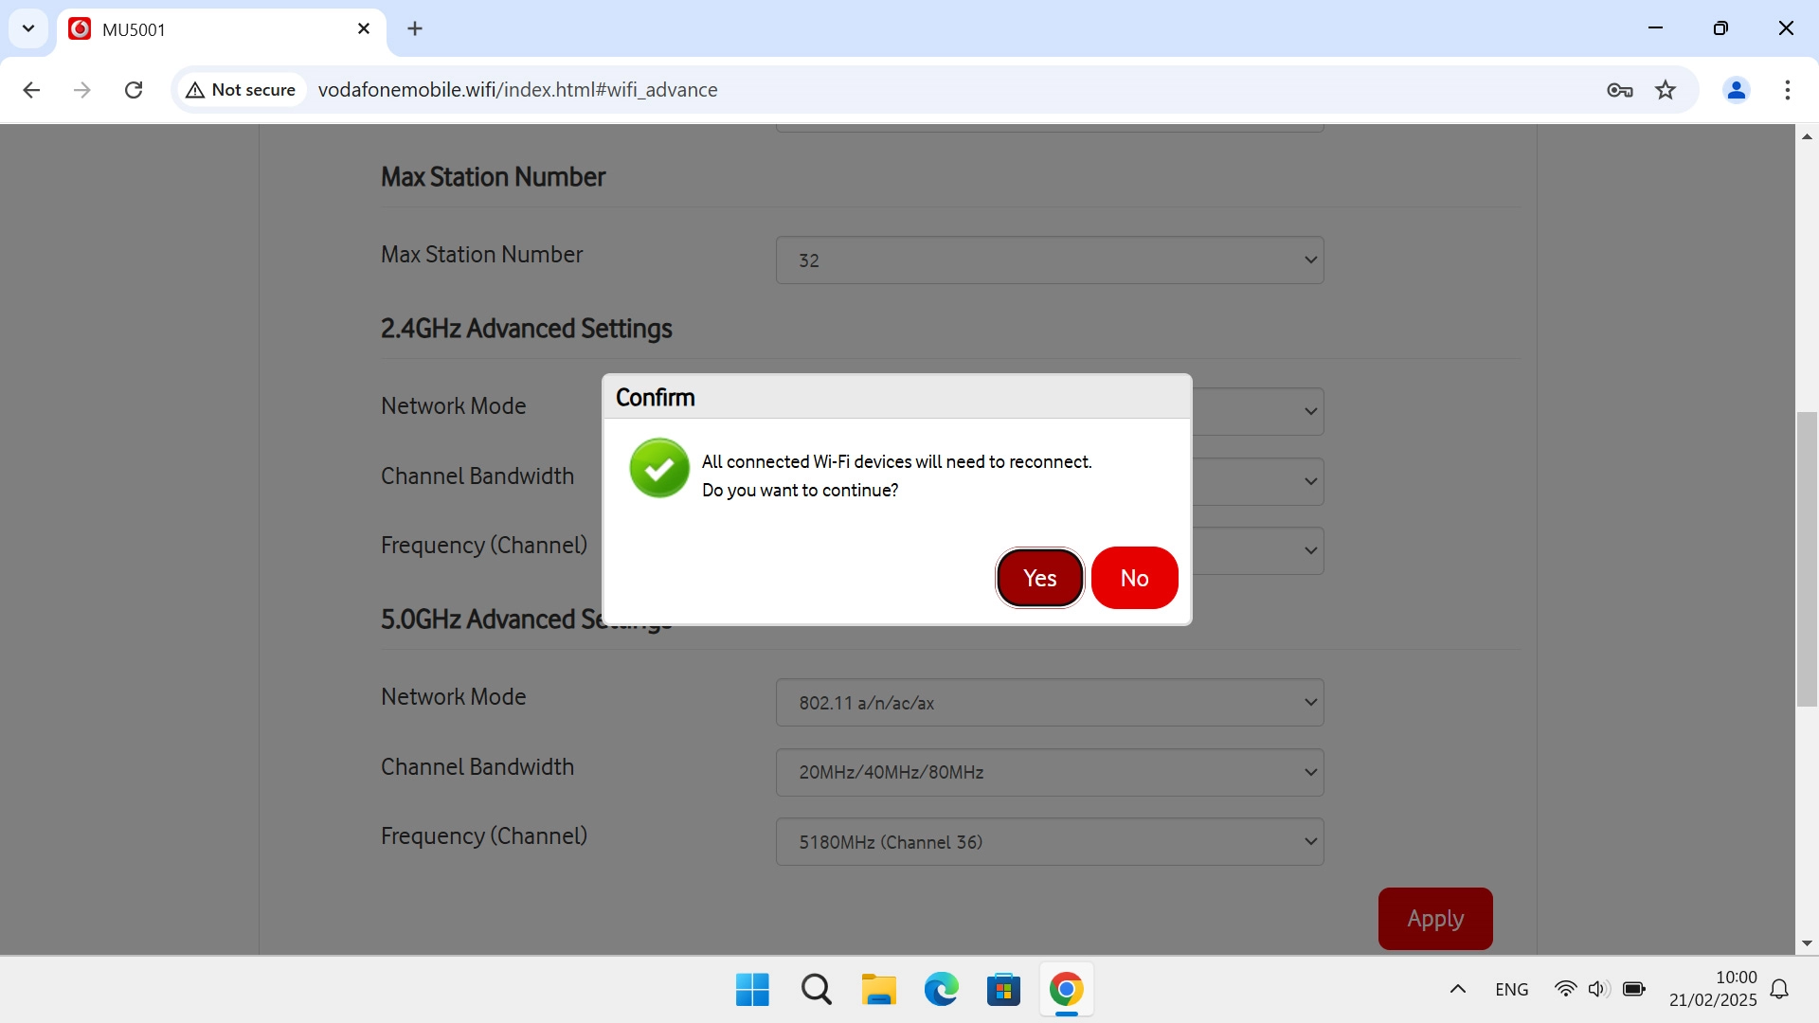The height and width of the screenshot is (1023, 1819).
Task: Open Microsoft Edge from the taskbar
Action: [941, 990]
